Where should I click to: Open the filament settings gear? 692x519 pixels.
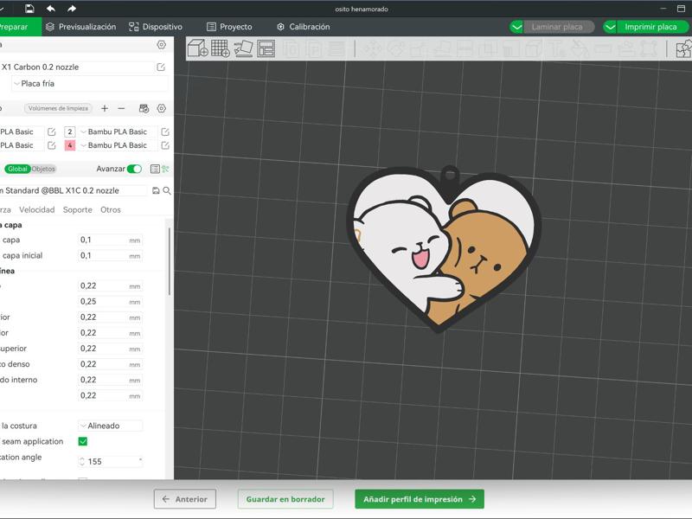162,108
